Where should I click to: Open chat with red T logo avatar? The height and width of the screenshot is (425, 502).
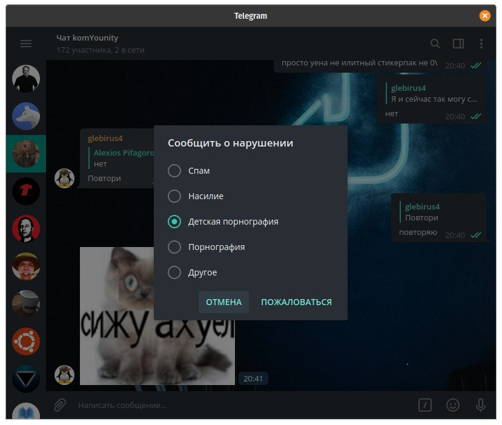(26, 191)
